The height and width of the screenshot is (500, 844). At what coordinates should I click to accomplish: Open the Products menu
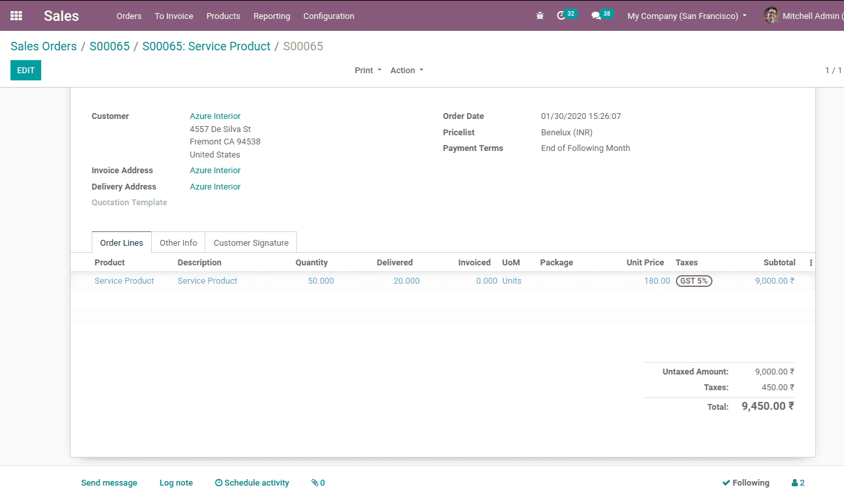coord(223,16)
